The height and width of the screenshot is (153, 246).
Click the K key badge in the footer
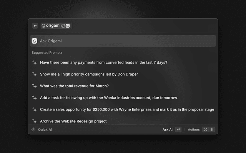coord(212,130)
